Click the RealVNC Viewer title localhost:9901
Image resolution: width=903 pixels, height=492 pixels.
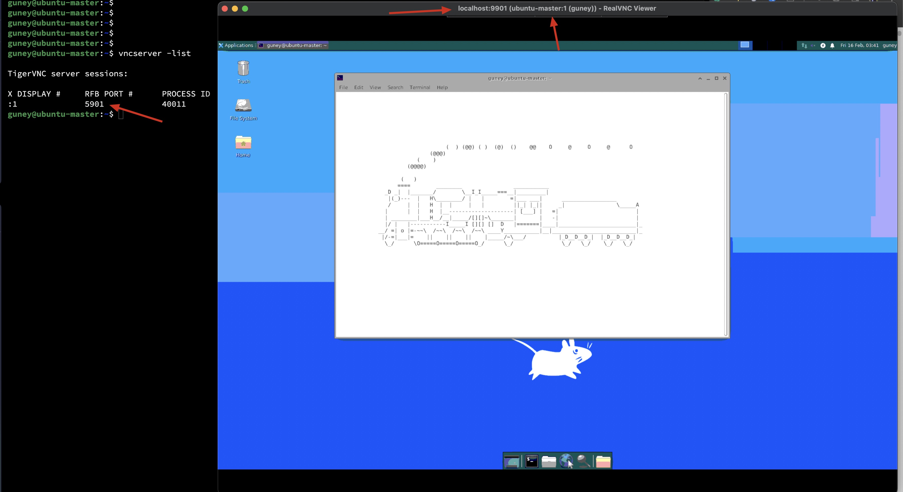coord(557,8)
